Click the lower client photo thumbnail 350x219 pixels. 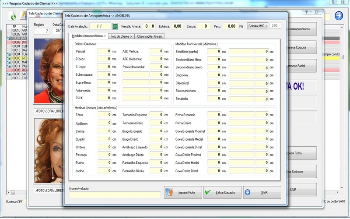[x=49, y=151]
